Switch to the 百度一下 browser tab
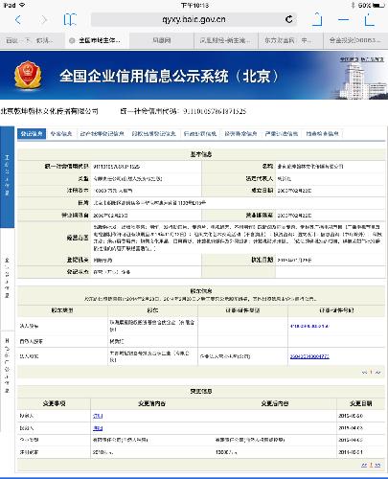Viewport: 388px width, 479px height. click(x=33, y=40)
